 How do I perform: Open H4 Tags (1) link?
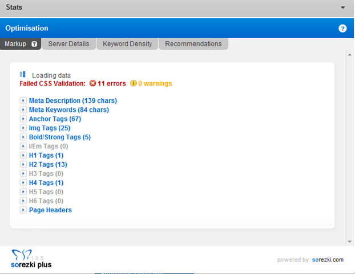pyautogui.click(x=46, y=183)
